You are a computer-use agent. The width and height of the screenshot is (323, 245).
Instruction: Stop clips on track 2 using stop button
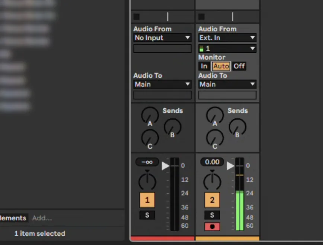(x=201, y=17)
